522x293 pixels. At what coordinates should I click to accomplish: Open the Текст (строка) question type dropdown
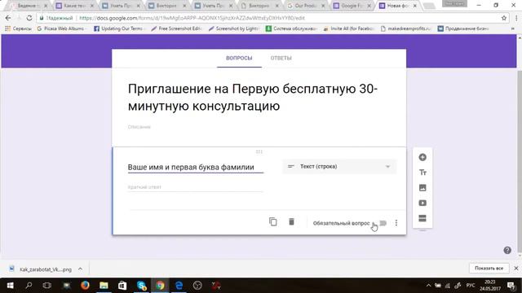(x=339, y=166)
